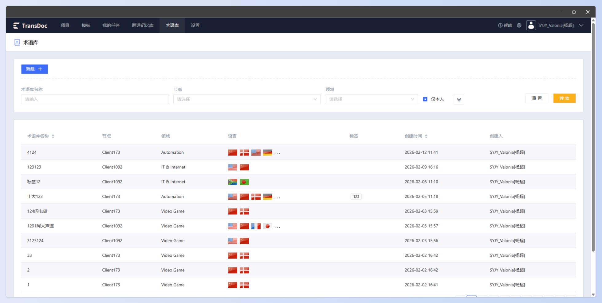Switch to 我的任务 tab
The height and width of the screenshot is (303, 602).
point(111,25)
